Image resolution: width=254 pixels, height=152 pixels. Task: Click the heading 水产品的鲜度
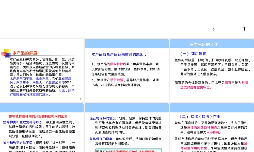click(25, 53)
